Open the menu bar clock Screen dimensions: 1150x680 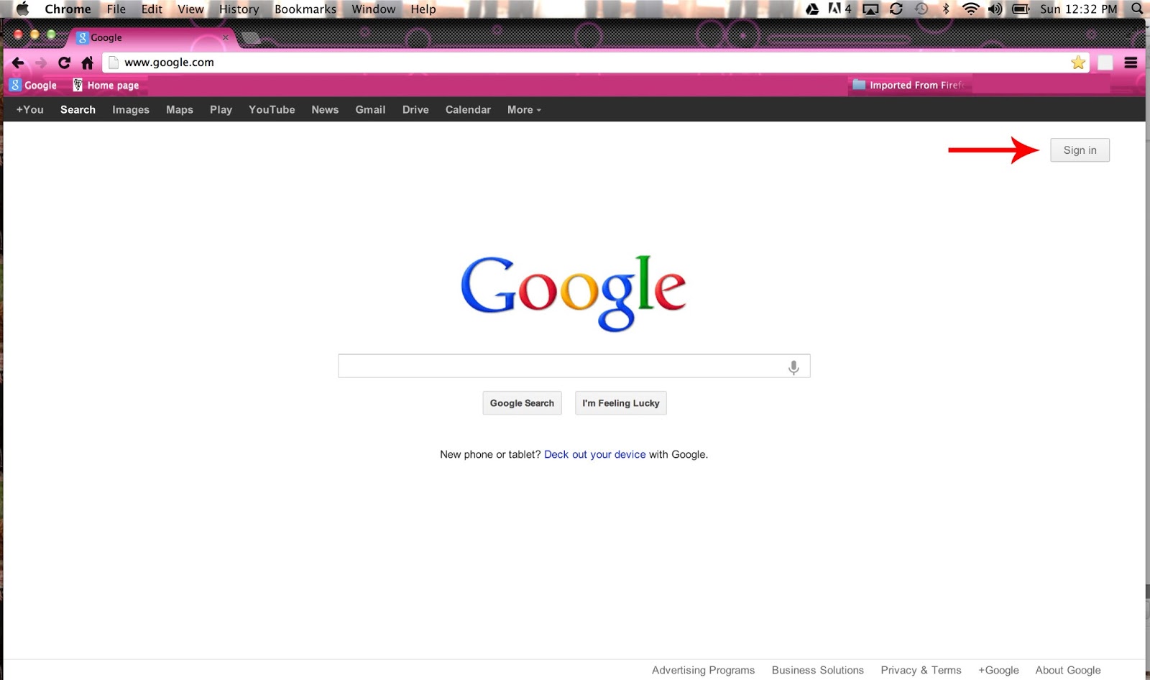tap(1079, 9)
